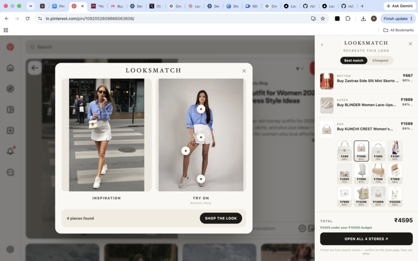Expand alternatives for the Shoes item
This screenshot has width=418, height=261.
pos(408,105)
